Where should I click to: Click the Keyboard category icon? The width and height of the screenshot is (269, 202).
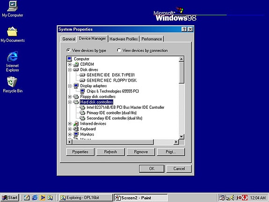[76, 129]
